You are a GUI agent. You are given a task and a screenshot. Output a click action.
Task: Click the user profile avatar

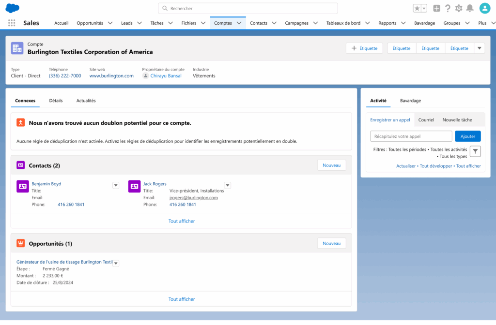484,8
